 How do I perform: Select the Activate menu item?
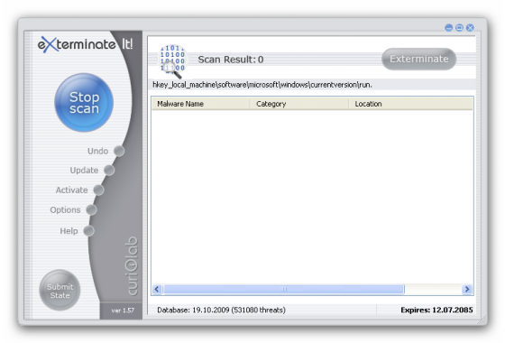coord(71,190)
